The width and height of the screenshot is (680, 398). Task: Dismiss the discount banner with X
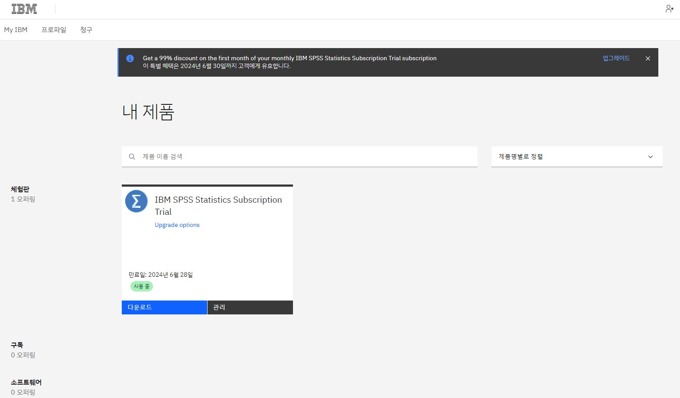[x=648, y=58]
